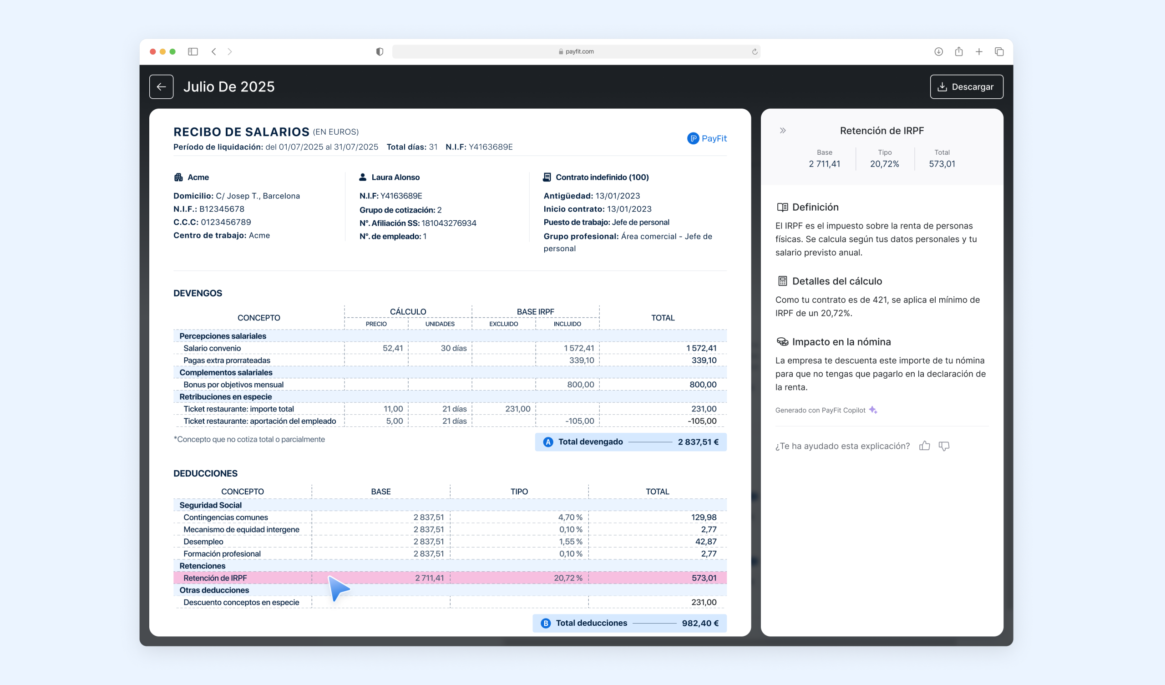Open the browser share icon
Screen dimensions: 1165x685
coord(959,51)
